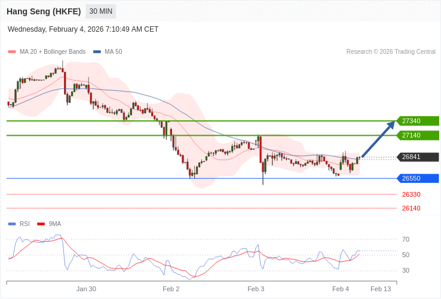This screenshot has width=441, height=299.
Task: Click the Feb 4 date label
Action: [341, 289]
